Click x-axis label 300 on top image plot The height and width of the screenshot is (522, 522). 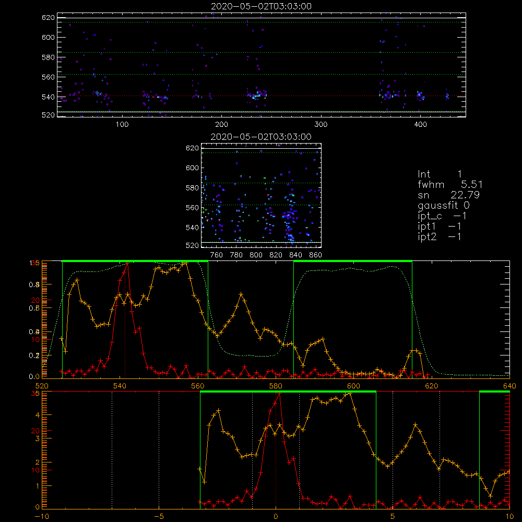pos(321,125)
